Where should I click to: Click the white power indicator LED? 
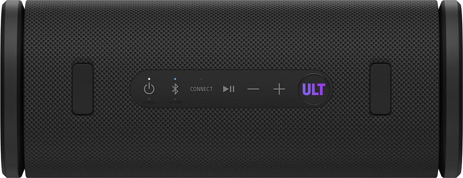[149, 79]
